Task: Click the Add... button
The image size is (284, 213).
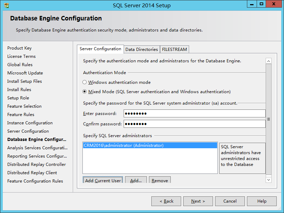Action: click(136, 180)
